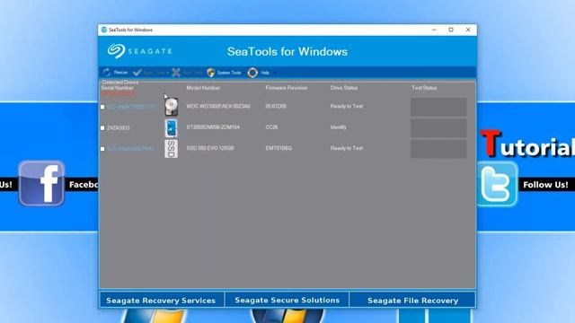The image size is (575, 323).
Task: Click the Rescan circular-arrow icon
Action: (107, 73)
